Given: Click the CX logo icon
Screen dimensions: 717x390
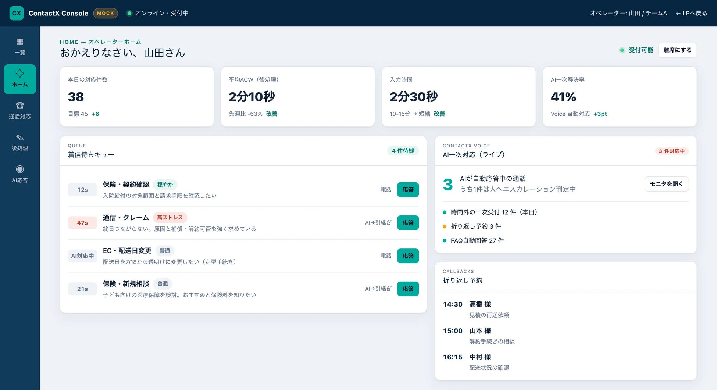Looking at the screenshot, I should click(x=17, y=13).
